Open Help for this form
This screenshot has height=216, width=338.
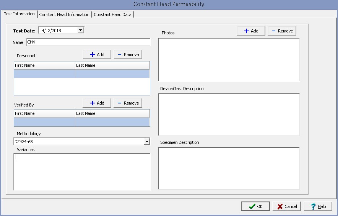[317, 206]
